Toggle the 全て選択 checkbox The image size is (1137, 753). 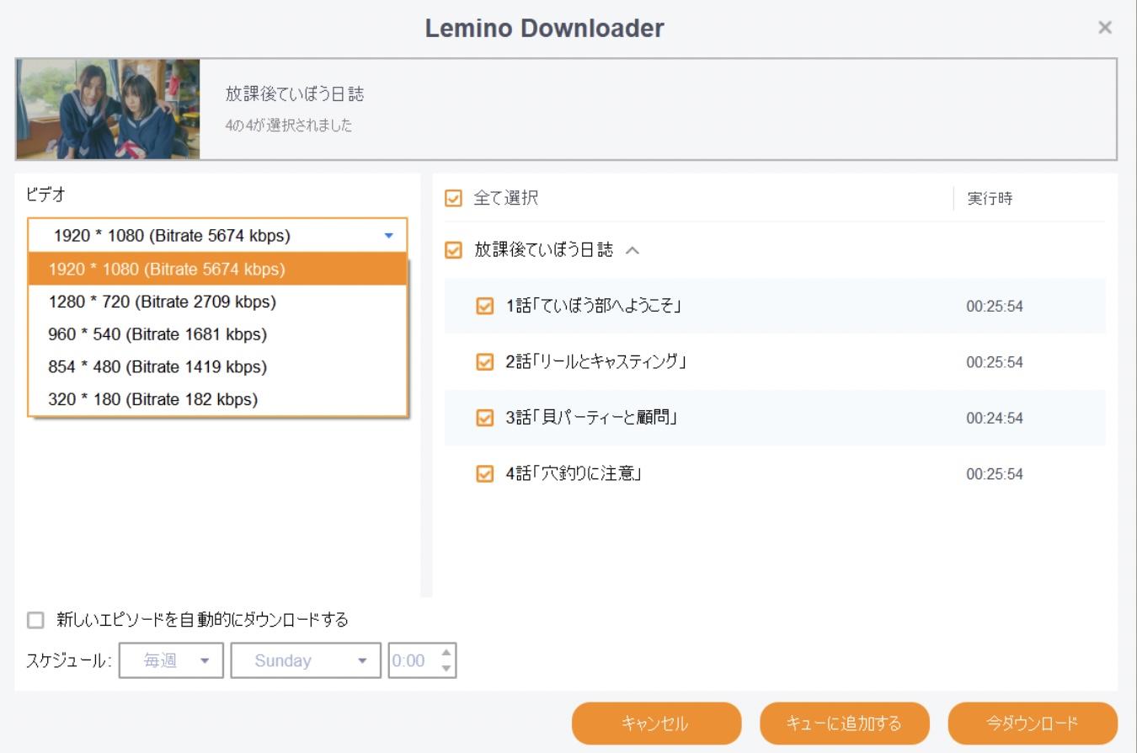click(454, 199)
